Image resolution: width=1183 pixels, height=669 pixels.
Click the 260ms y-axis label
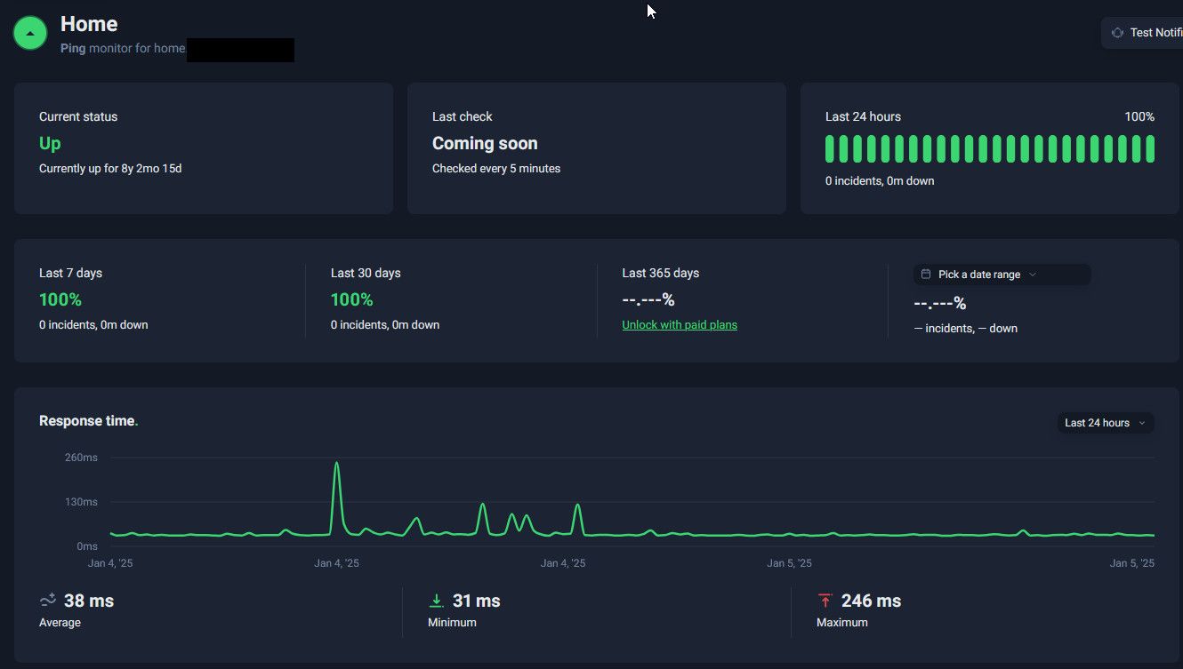pos(81,458)
